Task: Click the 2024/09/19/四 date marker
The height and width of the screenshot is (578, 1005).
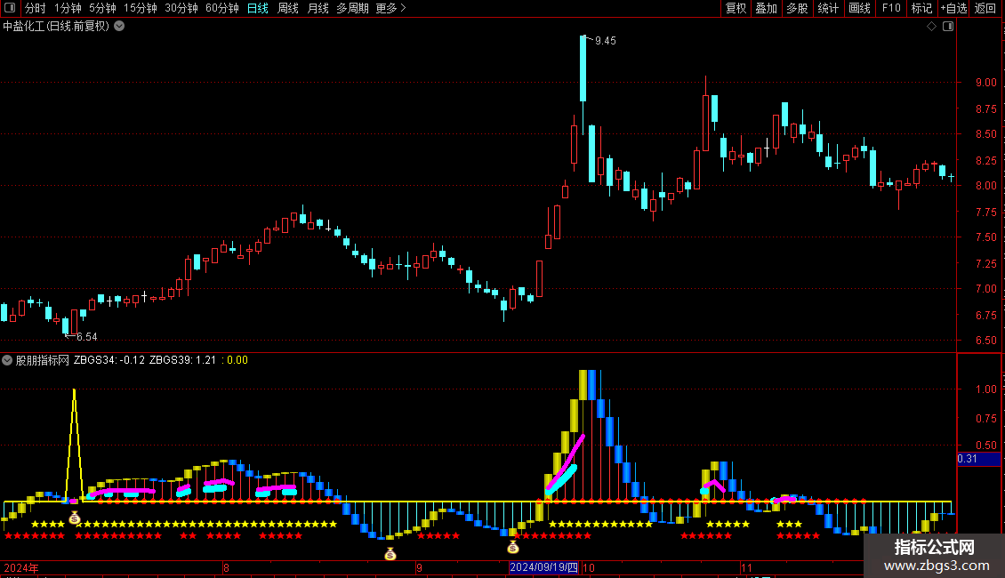Action: pyautogui.click(x=543, y=567)
